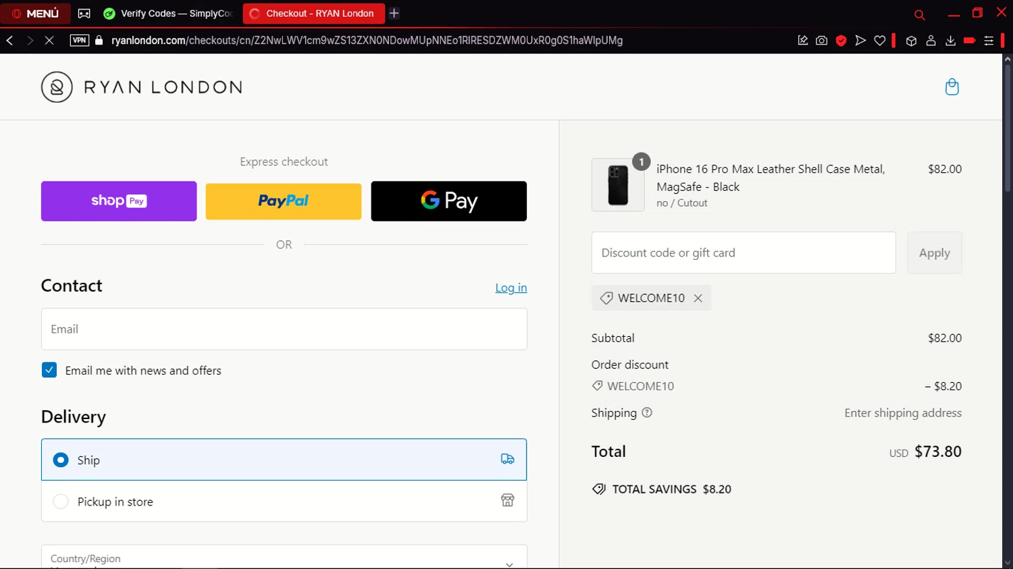Screen dimensions: 1013x569
Task: Click the Enter shipping address text
Action: pyautogui.click(x=903, y=413)
